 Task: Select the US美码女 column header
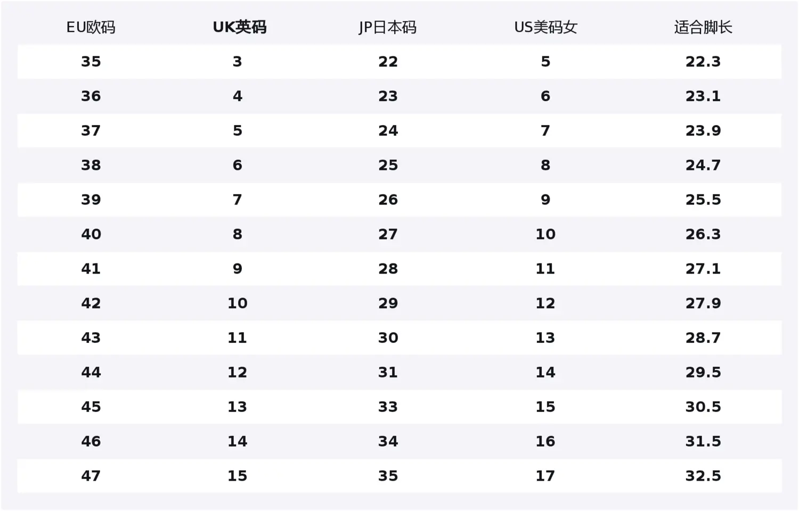[545, 27]
